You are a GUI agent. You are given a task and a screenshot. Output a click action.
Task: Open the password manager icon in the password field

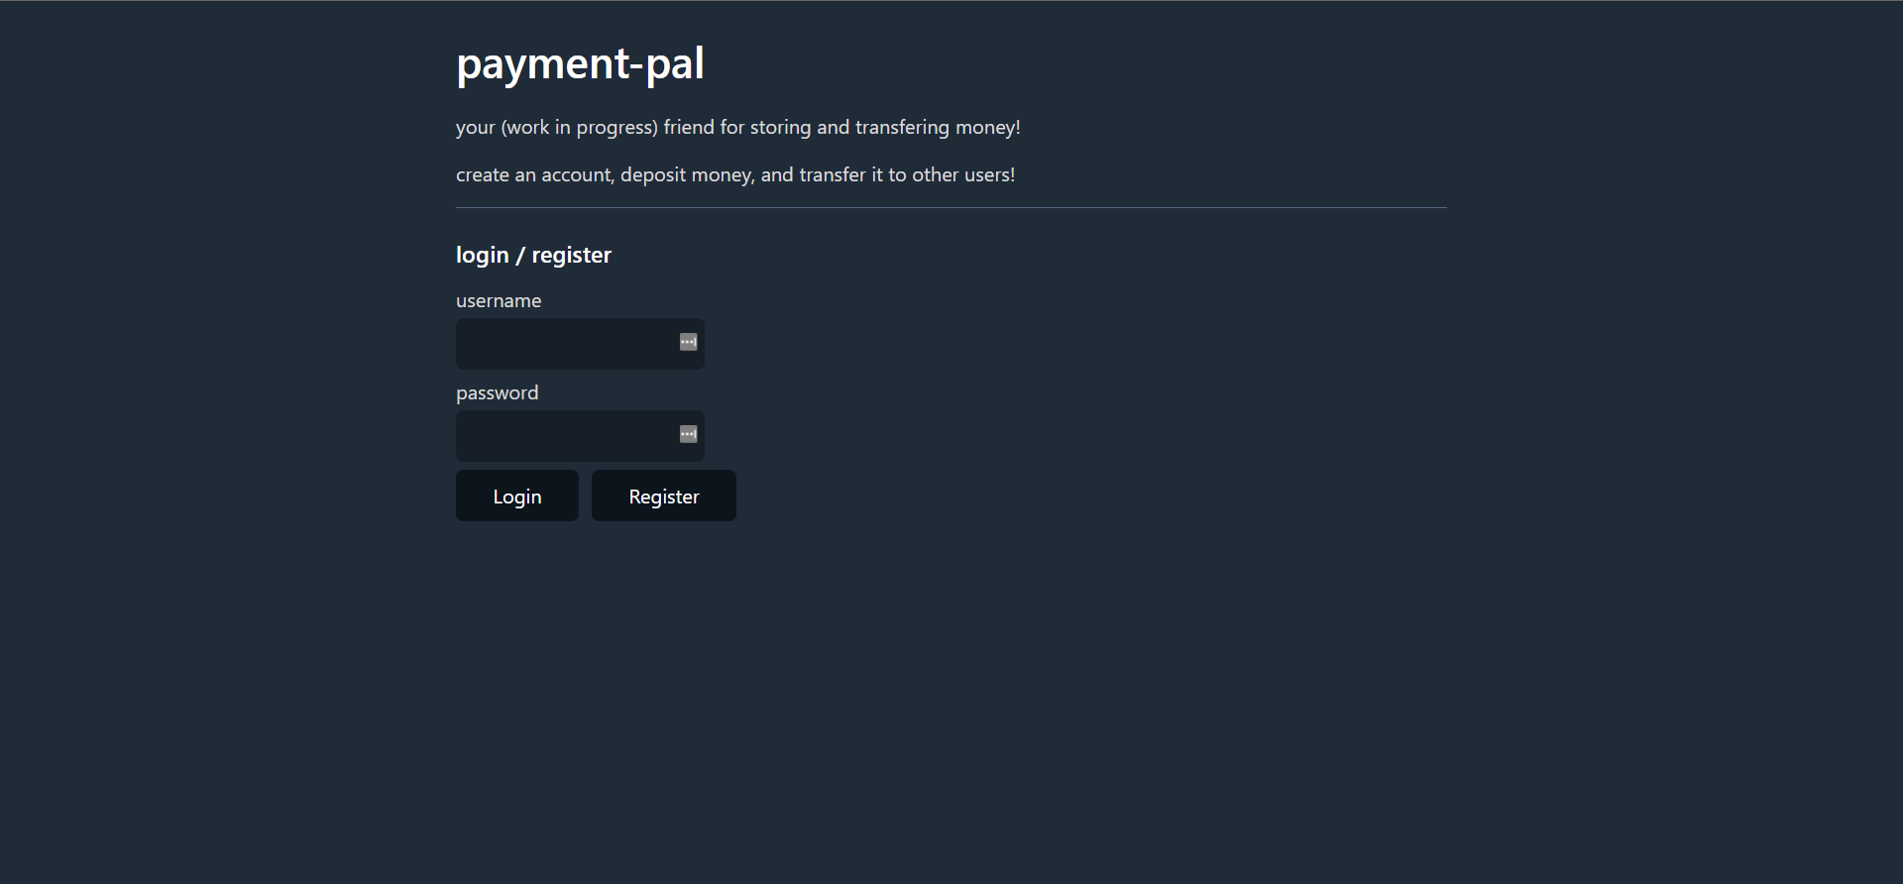(x=688, y=434)
